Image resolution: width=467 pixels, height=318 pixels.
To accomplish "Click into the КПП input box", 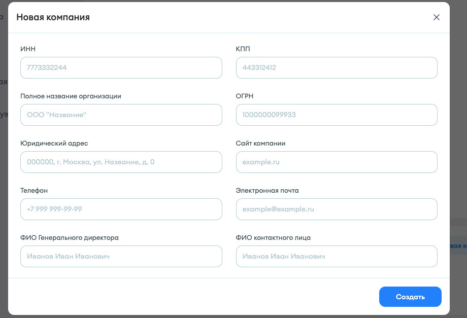I will (337, 67).
